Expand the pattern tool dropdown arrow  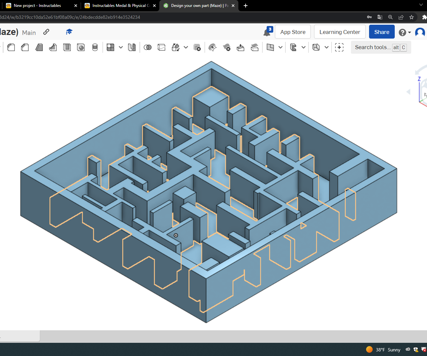(x=120, y=47)
